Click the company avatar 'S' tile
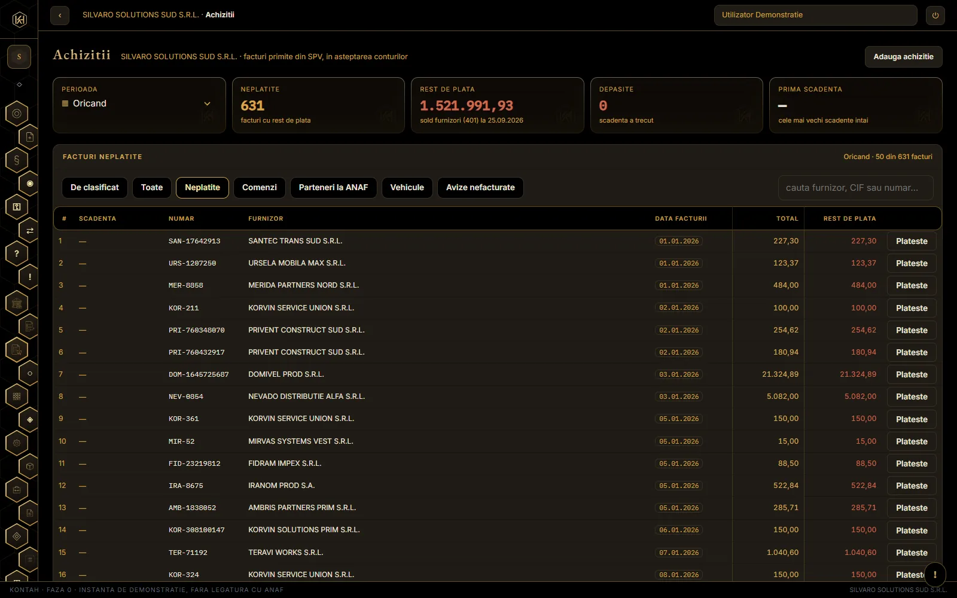This screenshot has height=598, width=957. click(19, 57)
